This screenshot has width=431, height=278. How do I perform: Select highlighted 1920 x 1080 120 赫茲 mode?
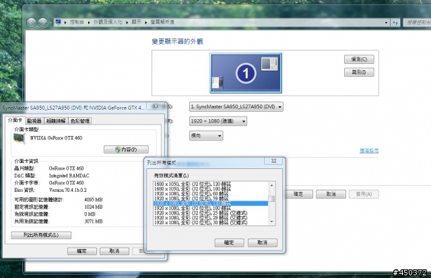click(x=211, y=203)
